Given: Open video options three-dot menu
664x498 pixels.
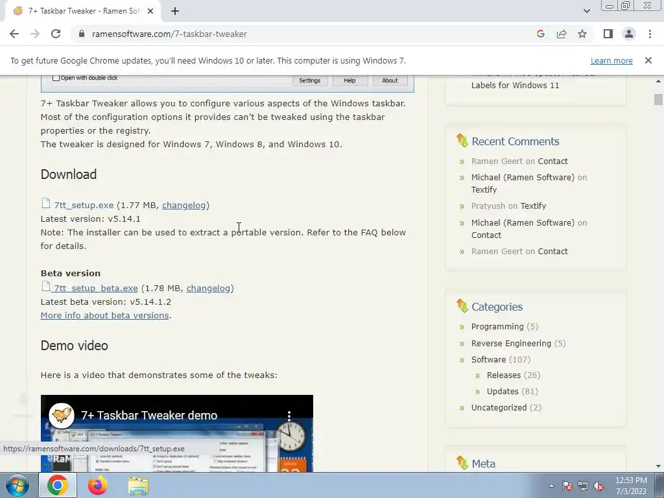Looking at the screenshot, I should [289, 416].
